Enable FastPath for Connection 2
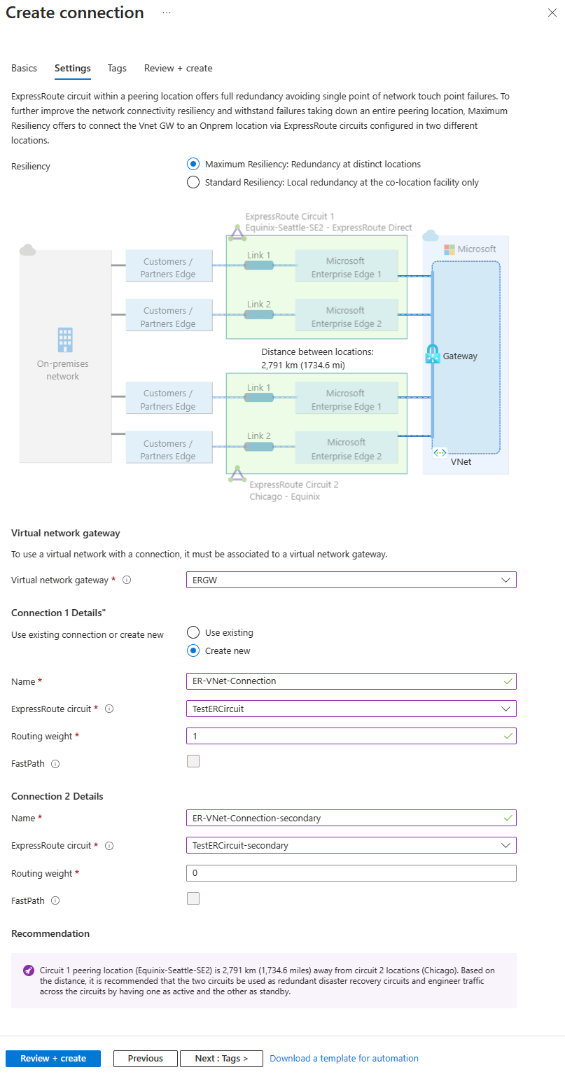Image resolution: width=565 pixels, height=1079 pixels. (x=193, y=898)
